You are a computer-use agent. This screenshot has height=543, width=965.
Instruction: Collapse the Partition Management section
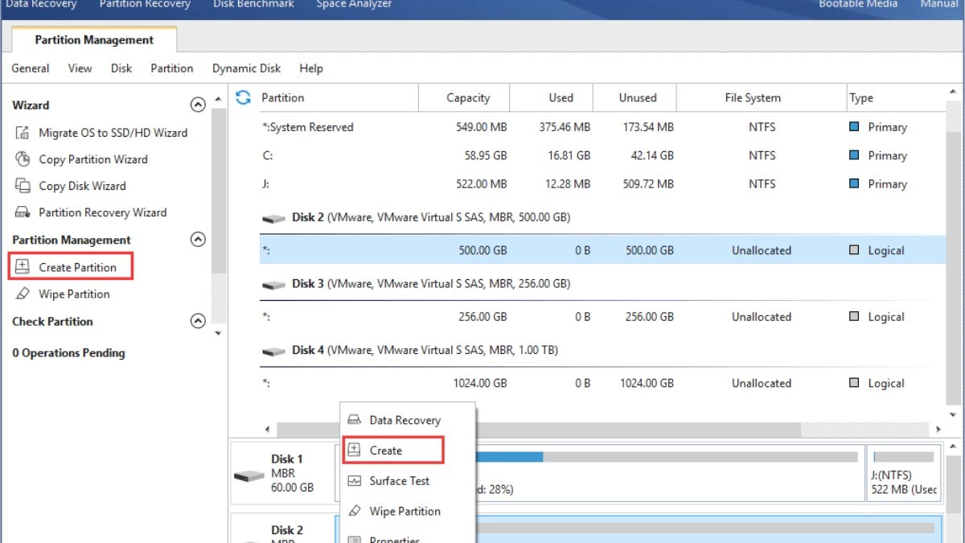coord(197,239)
